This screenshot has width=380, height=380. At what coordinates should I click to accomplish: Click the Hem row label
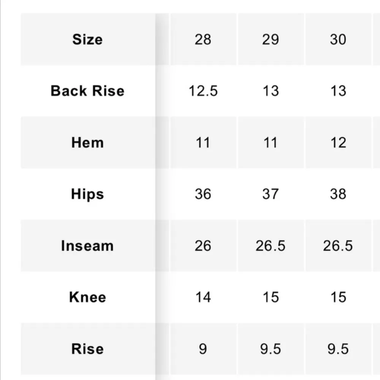pos(87,143)
